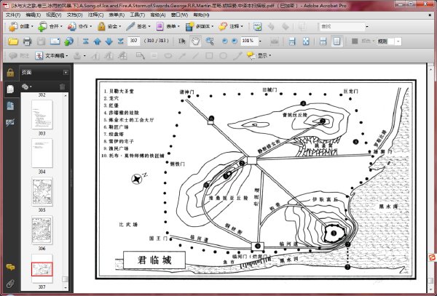The width and height of the screenshot is (437, 296).
Task: Select page thumbnail 303
Action: point(42,115)
